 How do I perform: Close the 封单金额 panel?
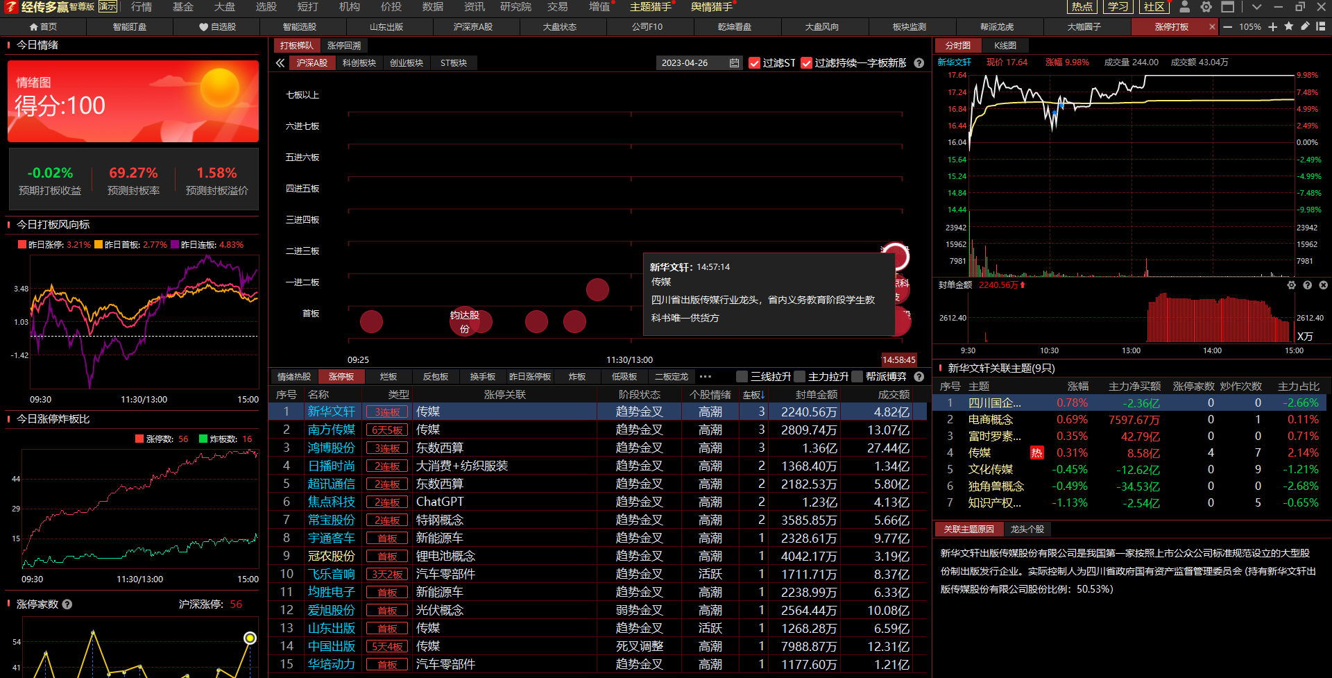(1323, 285)
